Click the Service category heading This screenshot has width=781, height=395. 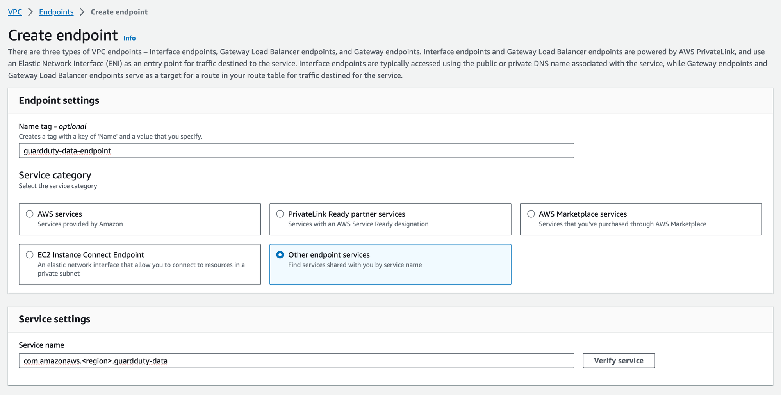[55, 175]
